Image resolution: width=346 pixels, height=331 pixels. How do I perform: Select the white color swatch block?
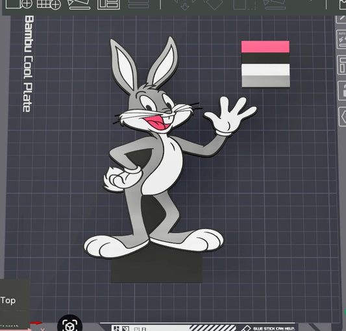coord(266,69)
